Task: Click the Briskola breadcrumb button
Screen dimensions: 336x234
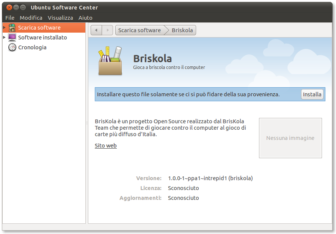Action: pos(182,30)
